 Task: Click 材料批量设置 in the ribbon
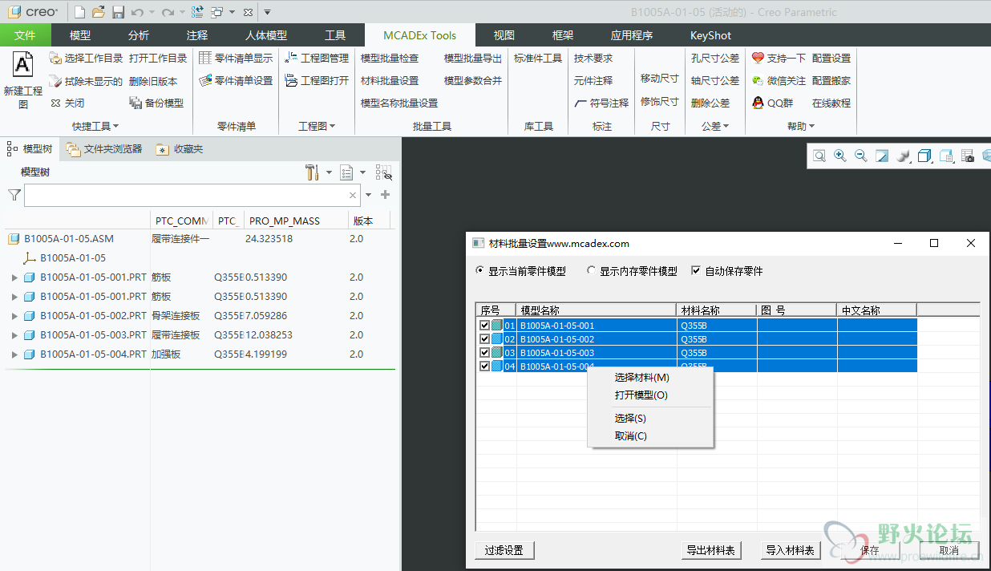click(x=390, y=80)
